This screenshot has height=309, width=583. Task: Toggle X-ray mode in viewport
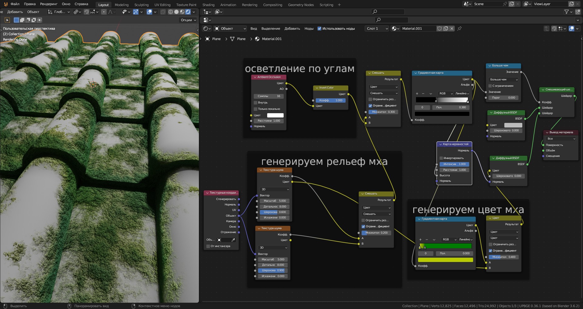click(163, 12)
